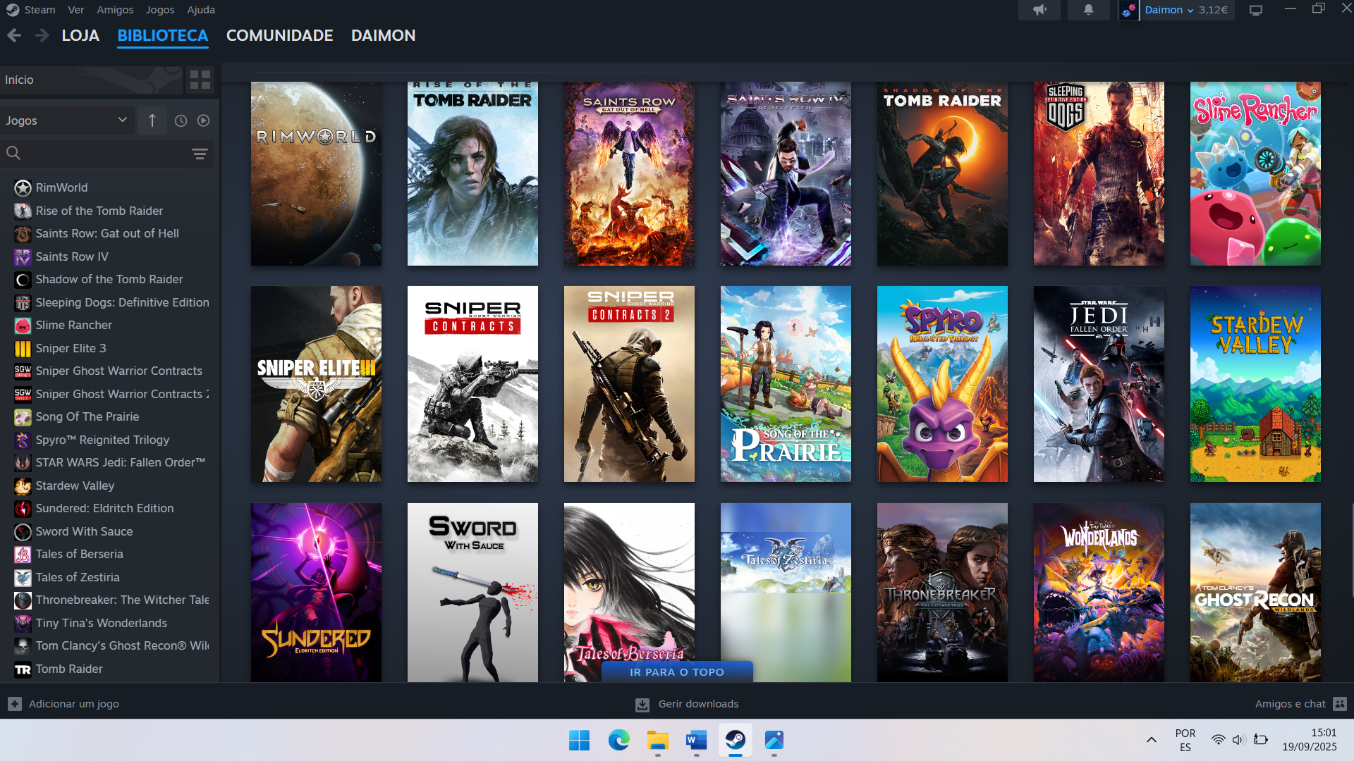The height and width of the screenshot is (761, 1354).
Task: Click the announcements megaphone icon
Action: (1039, 10)
